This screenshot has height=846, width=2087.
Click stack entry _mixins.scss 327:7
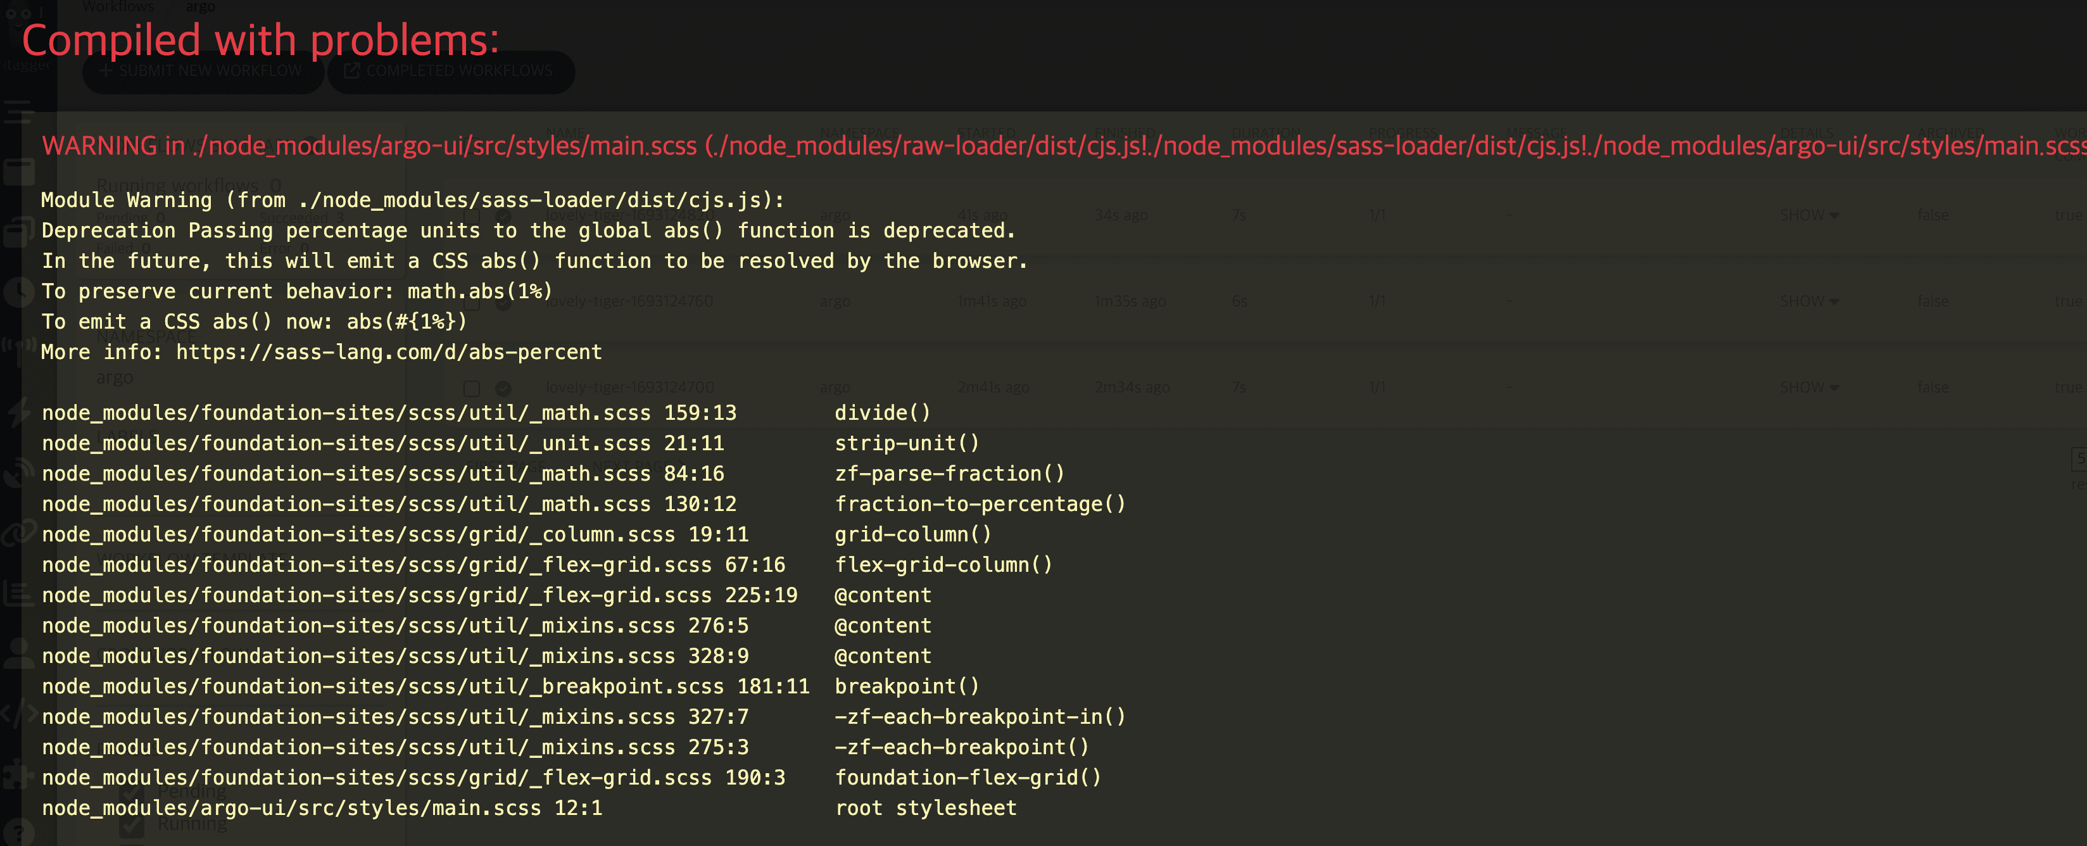coord(394,717)
